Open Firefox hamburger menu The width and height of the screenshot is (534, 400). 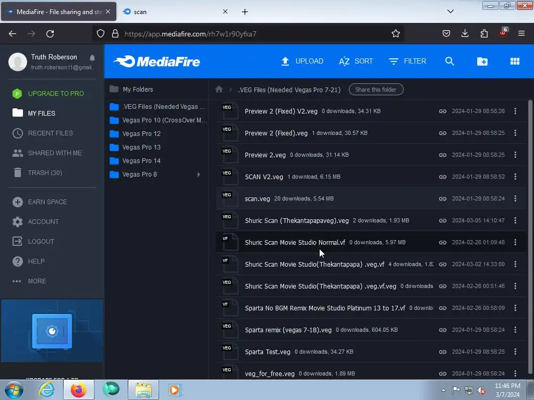click(521, 33)
